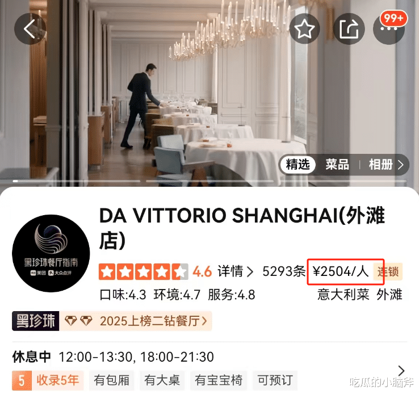This screenshot has width=419, height=394.
Task: Open 2025上榜二钻餐厅 listing link
Action: pyautogui.click(x=153, y=321)
